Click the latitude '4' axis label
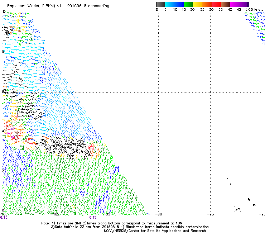 click(x=3, y=131)
